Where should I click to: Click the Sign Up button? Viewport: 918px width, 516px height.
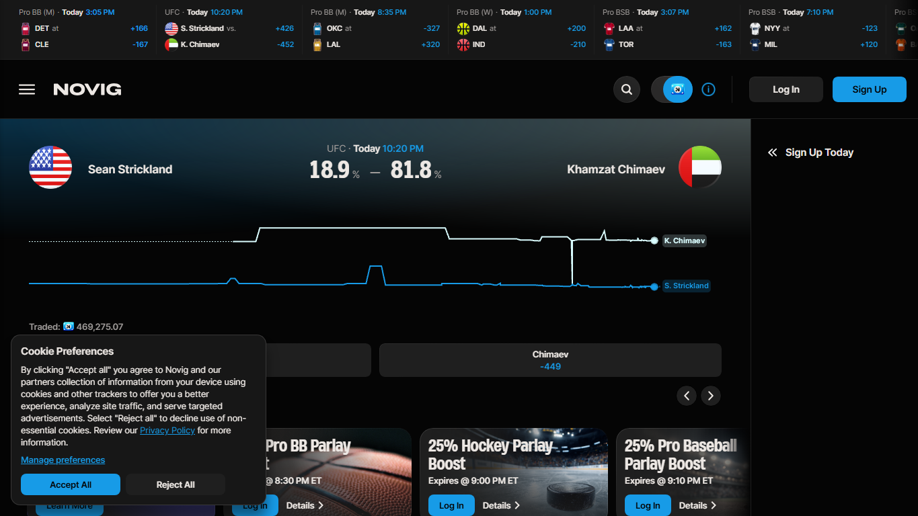point(870,89)
